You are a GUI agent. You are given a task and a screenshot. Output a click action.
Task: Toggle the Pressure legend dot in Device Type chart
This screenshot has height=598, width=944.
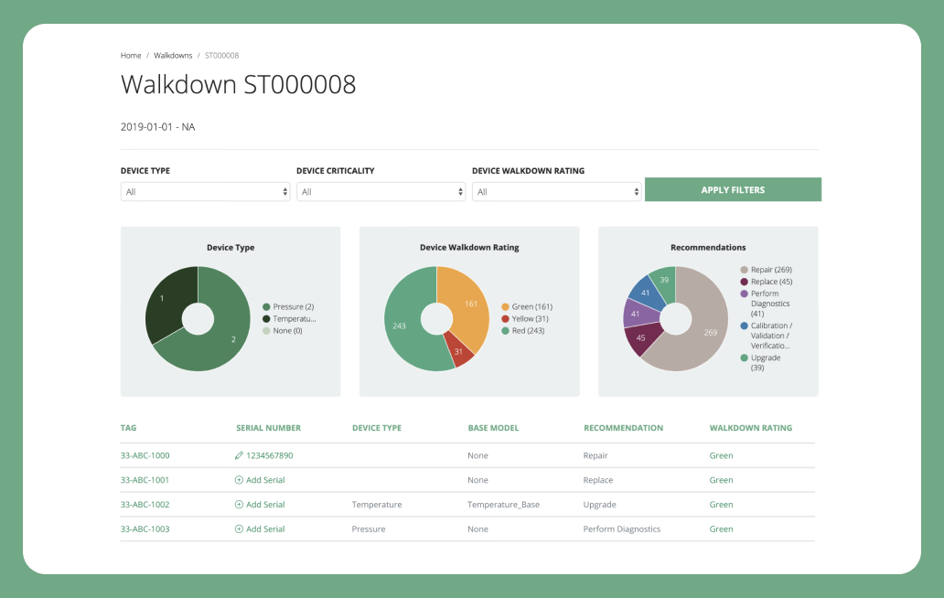coord(266,307)
